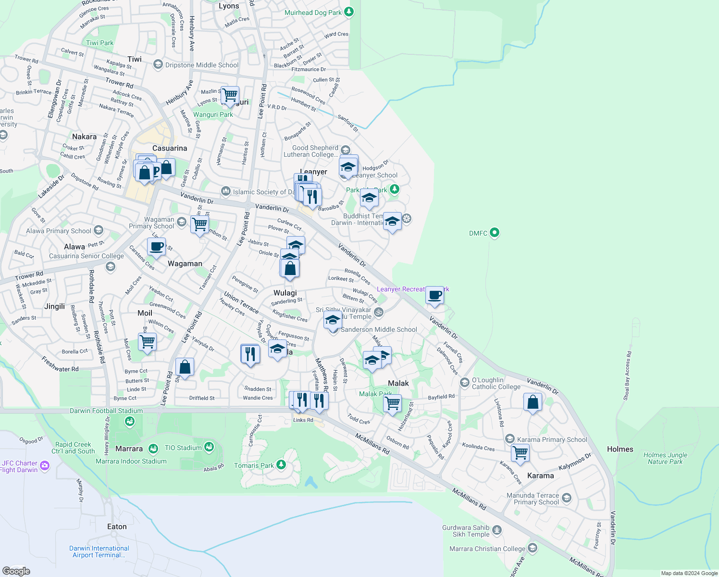The width and height of the screenshot is (719, 577).
Task: Click the restaurant fork-knife marker in Leanyer
Action: pos(312,197)
